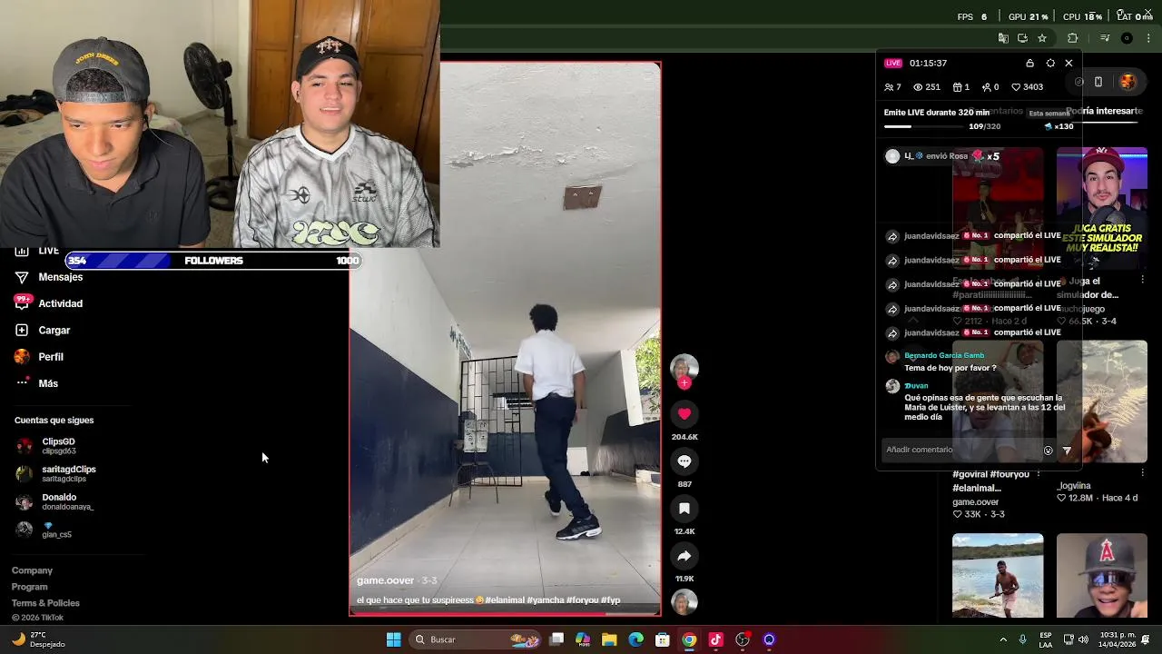Open the Chrome profile avatar
1162x654 pixels.
click(1127, 38)
